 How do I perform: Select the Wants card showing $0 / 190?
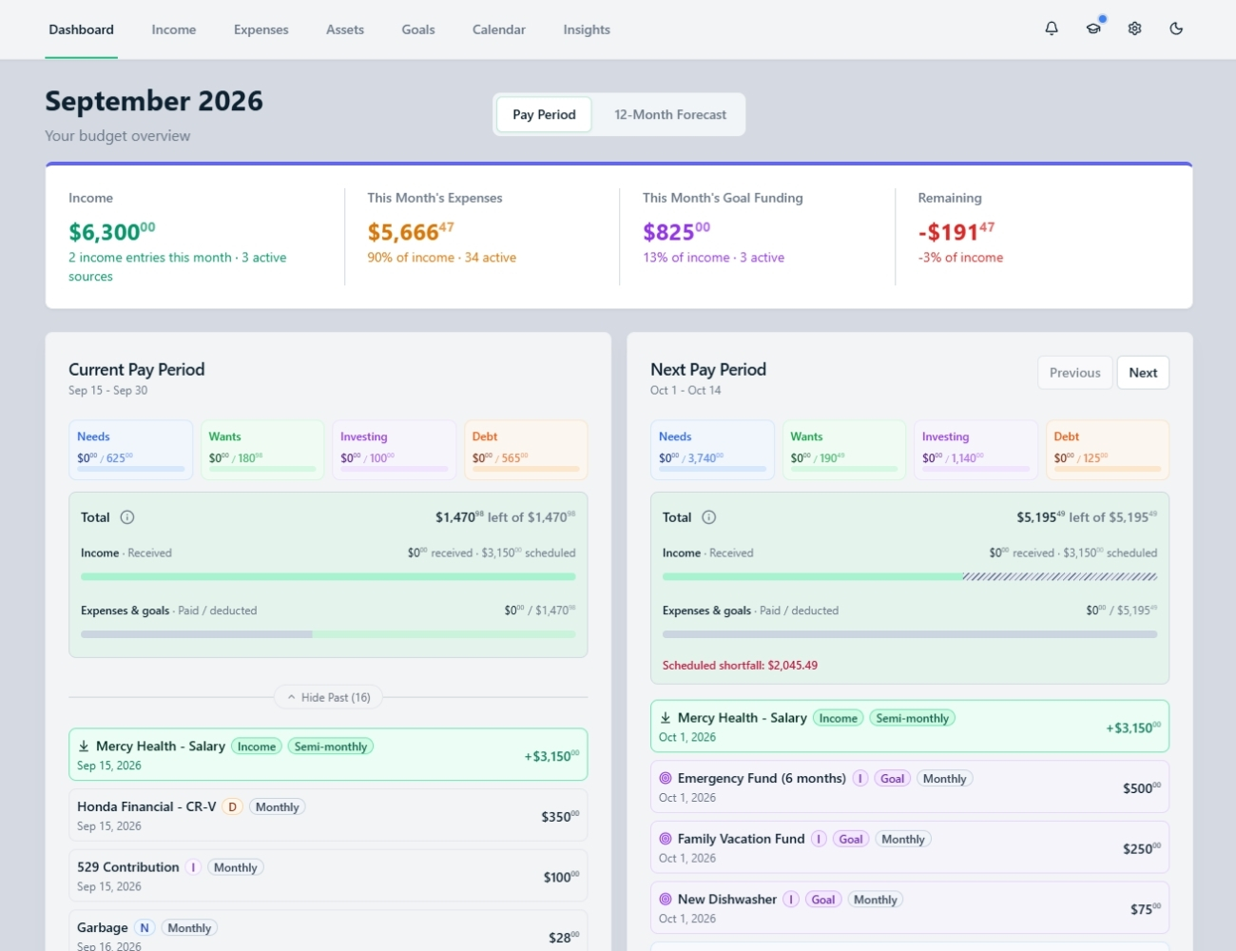[x=844, y=450]
